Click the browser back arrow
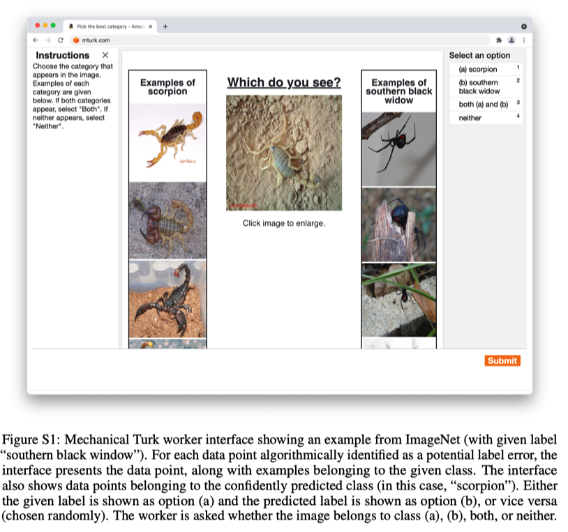This screenshot has width=568, height=532. 37,40
